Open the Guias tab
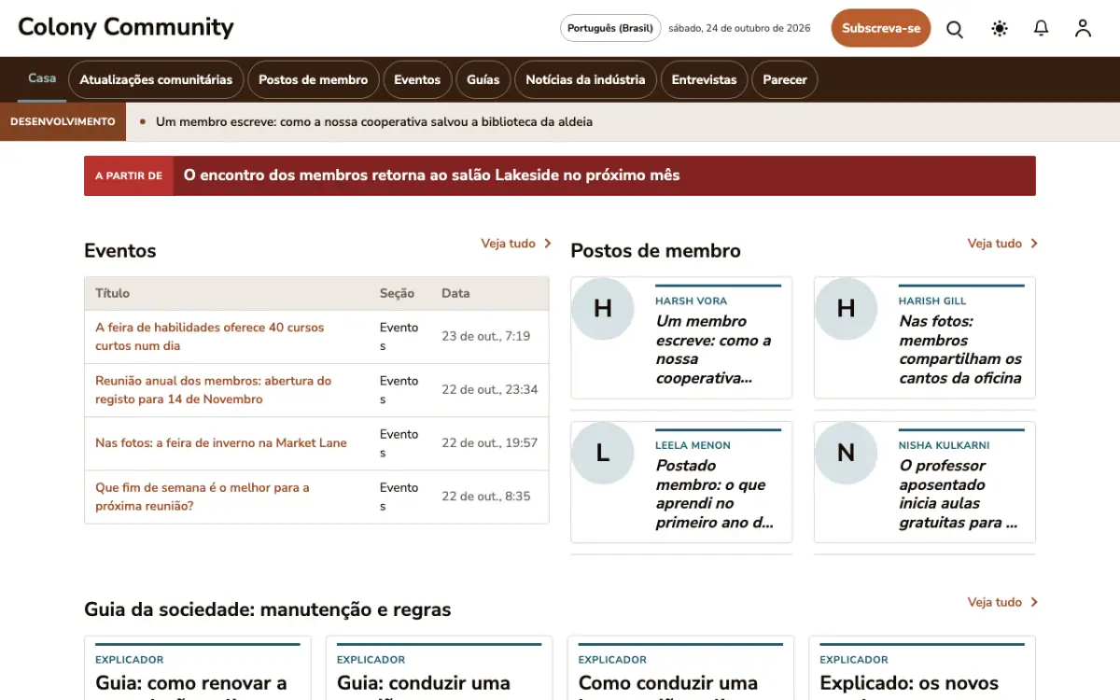Viewport: 1120px width, 700px height. 483,80
